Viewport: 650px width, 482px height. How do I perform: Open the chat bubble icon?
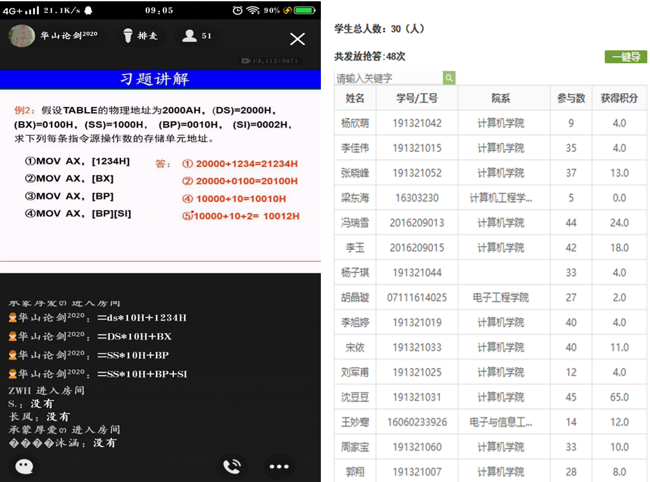tap(24, 466)
